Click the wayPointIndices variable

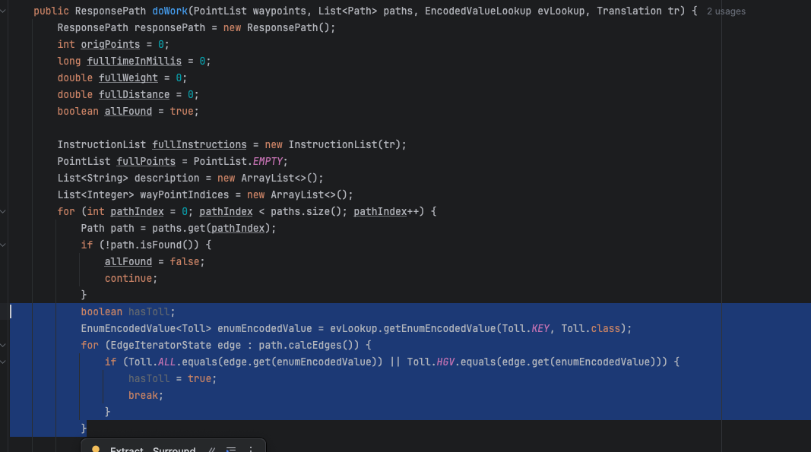[184, 195]
